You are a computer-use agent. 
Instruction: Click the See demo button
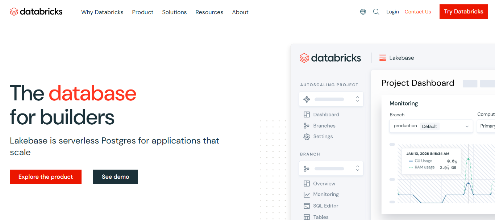[x=116, y=177]
